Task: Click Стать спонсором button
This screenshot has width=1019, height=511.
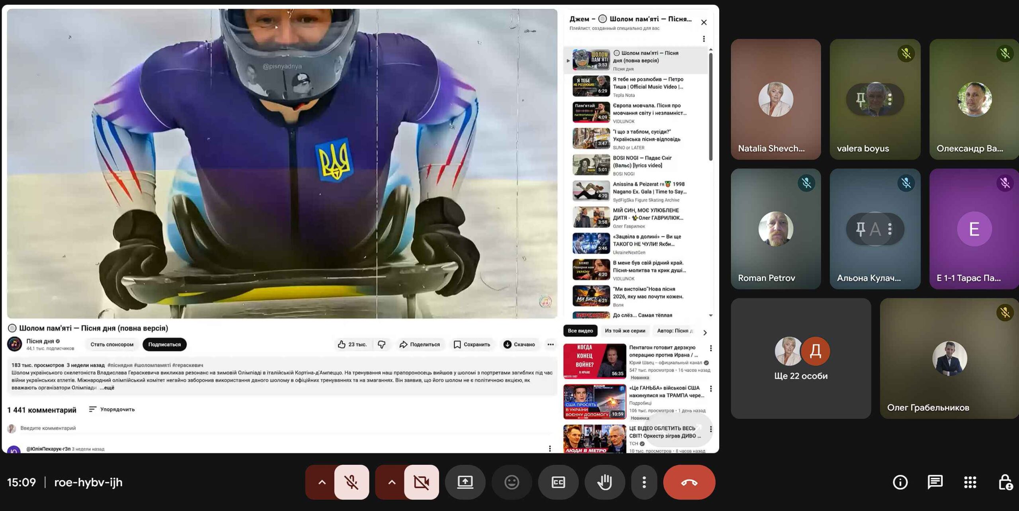Action: 112,345
